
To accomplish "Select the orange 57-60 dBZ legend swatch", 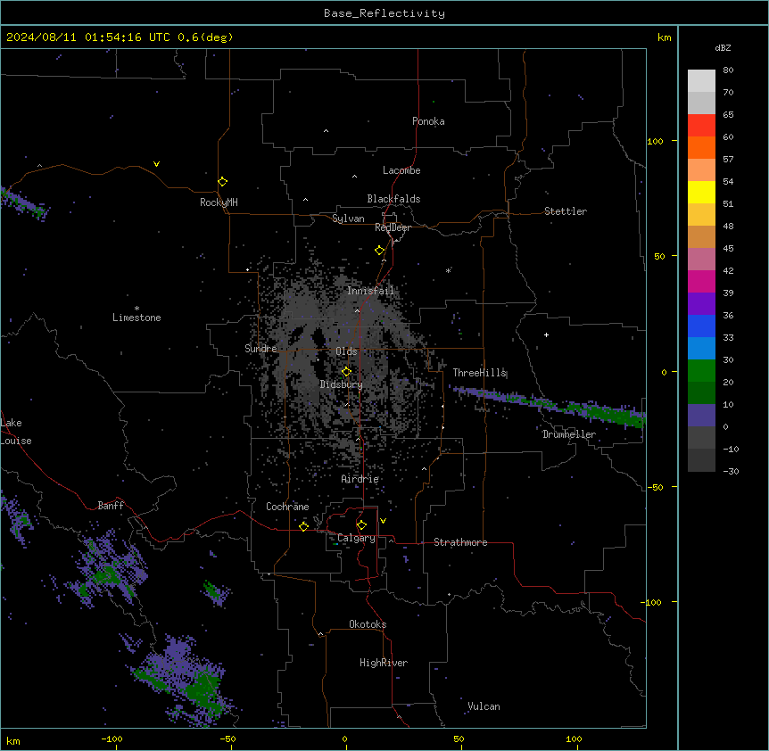I will click(701, 147).
